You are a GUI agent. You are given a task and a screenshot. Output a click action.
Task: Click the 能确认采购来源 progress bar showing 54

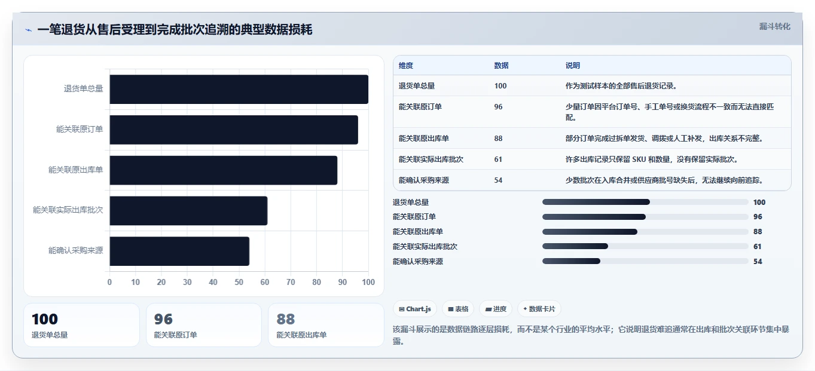tap(645, 261)
